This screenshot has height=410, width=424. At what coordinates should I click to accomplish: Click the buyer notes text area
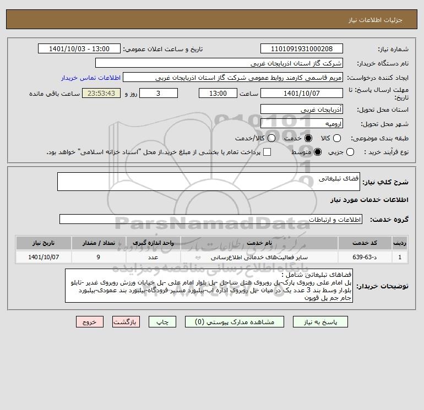[x=209, y=286]
